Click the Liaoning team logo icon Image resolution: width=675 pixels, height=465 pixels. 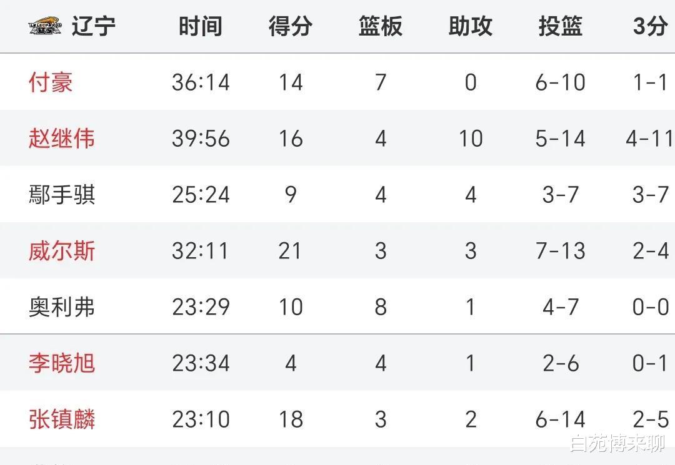[x=45, y=26]
